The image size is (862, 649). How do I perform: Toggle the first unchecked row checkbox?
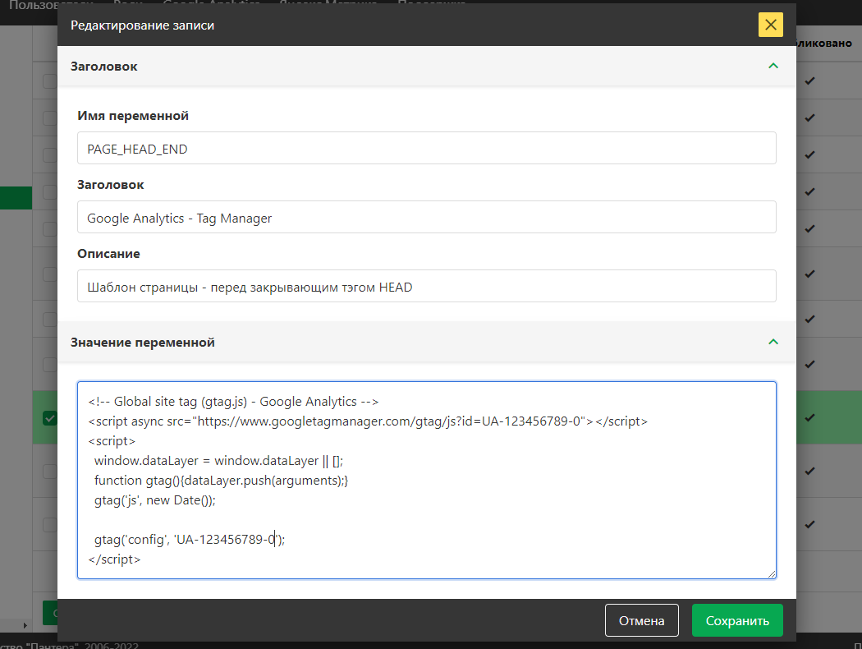coord(51,80)
